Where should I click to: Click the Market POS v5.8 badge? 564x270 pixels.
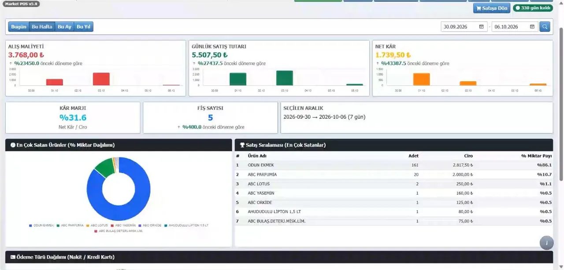(x=21, y=4)
